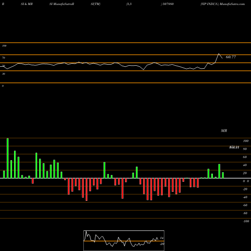Screen dimensions: 251x251
Task: Click the 50 level label on RSI axis
Action: point(4,66)
